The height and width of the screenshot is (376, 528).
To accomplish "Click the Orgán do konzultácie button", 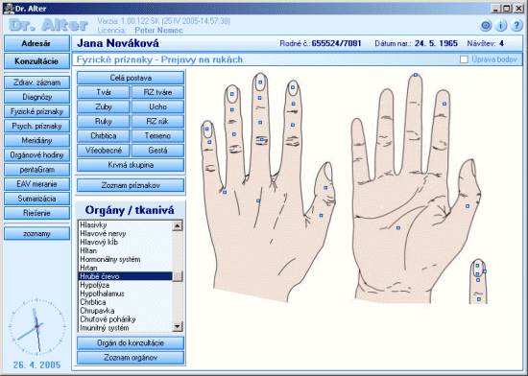I will (131, 343).
